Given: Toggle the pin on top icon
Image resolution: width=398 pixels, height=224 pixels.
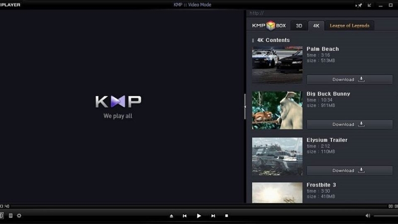Looking at the screenshot, I should (359, 5).
